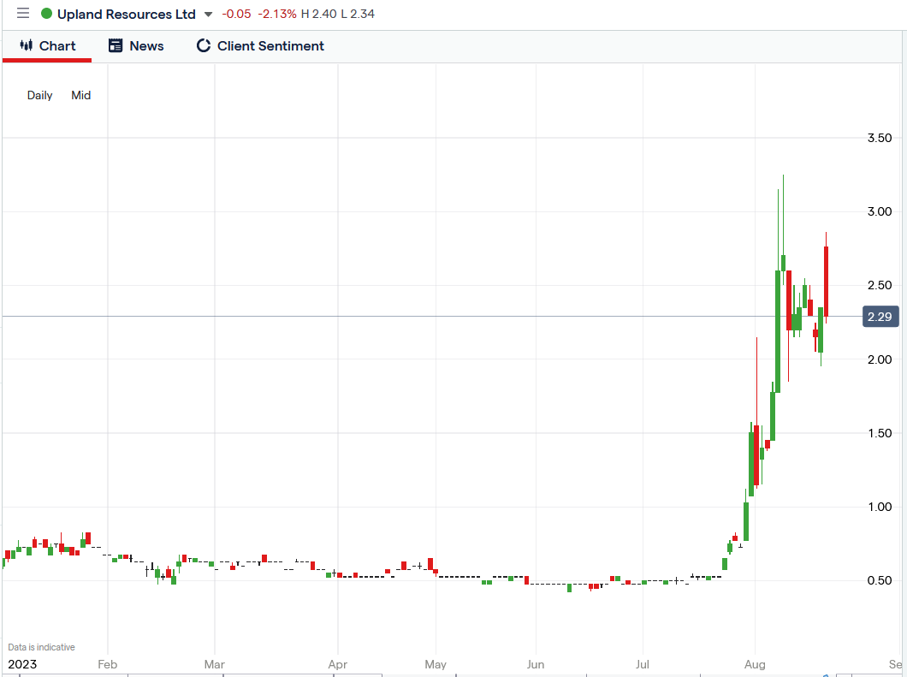The image size is (907, 677).
Task: Click the Client Sentiment circular icon
Action: (x=204, y=45)
